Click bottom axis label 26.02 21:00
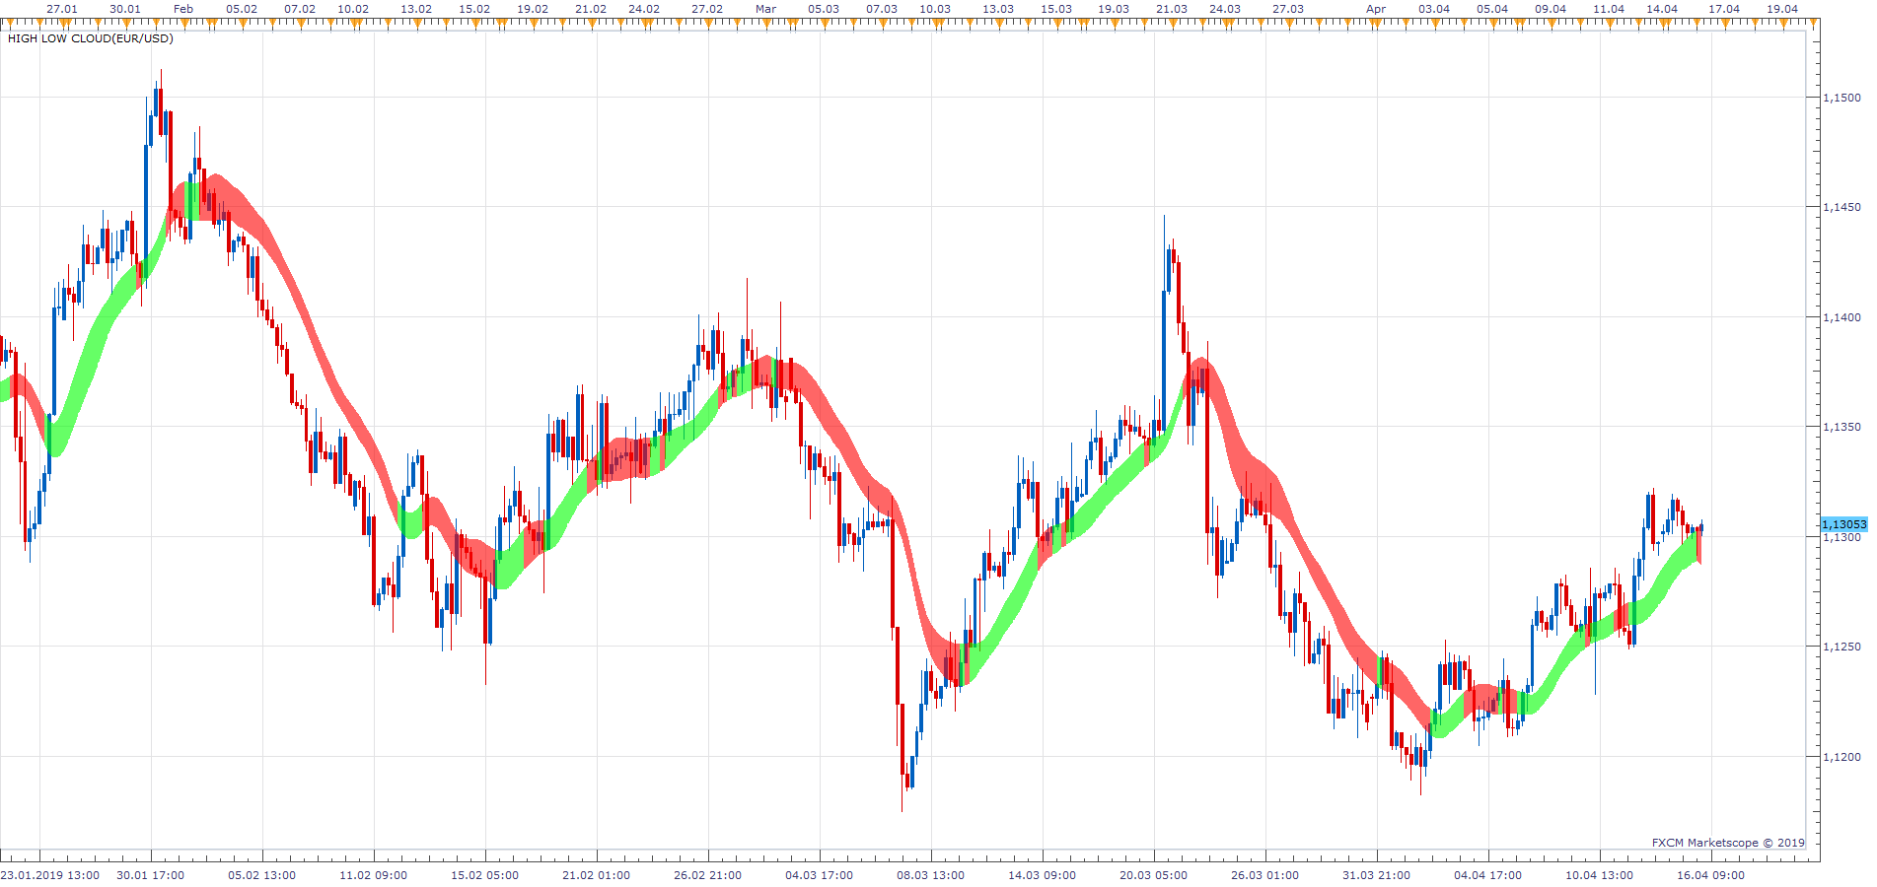Image resolution: width=1877 pixels, height=887 pixels. 708,875
